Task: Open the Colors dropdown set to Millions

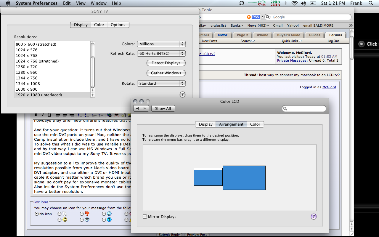Action: (161, 44)
